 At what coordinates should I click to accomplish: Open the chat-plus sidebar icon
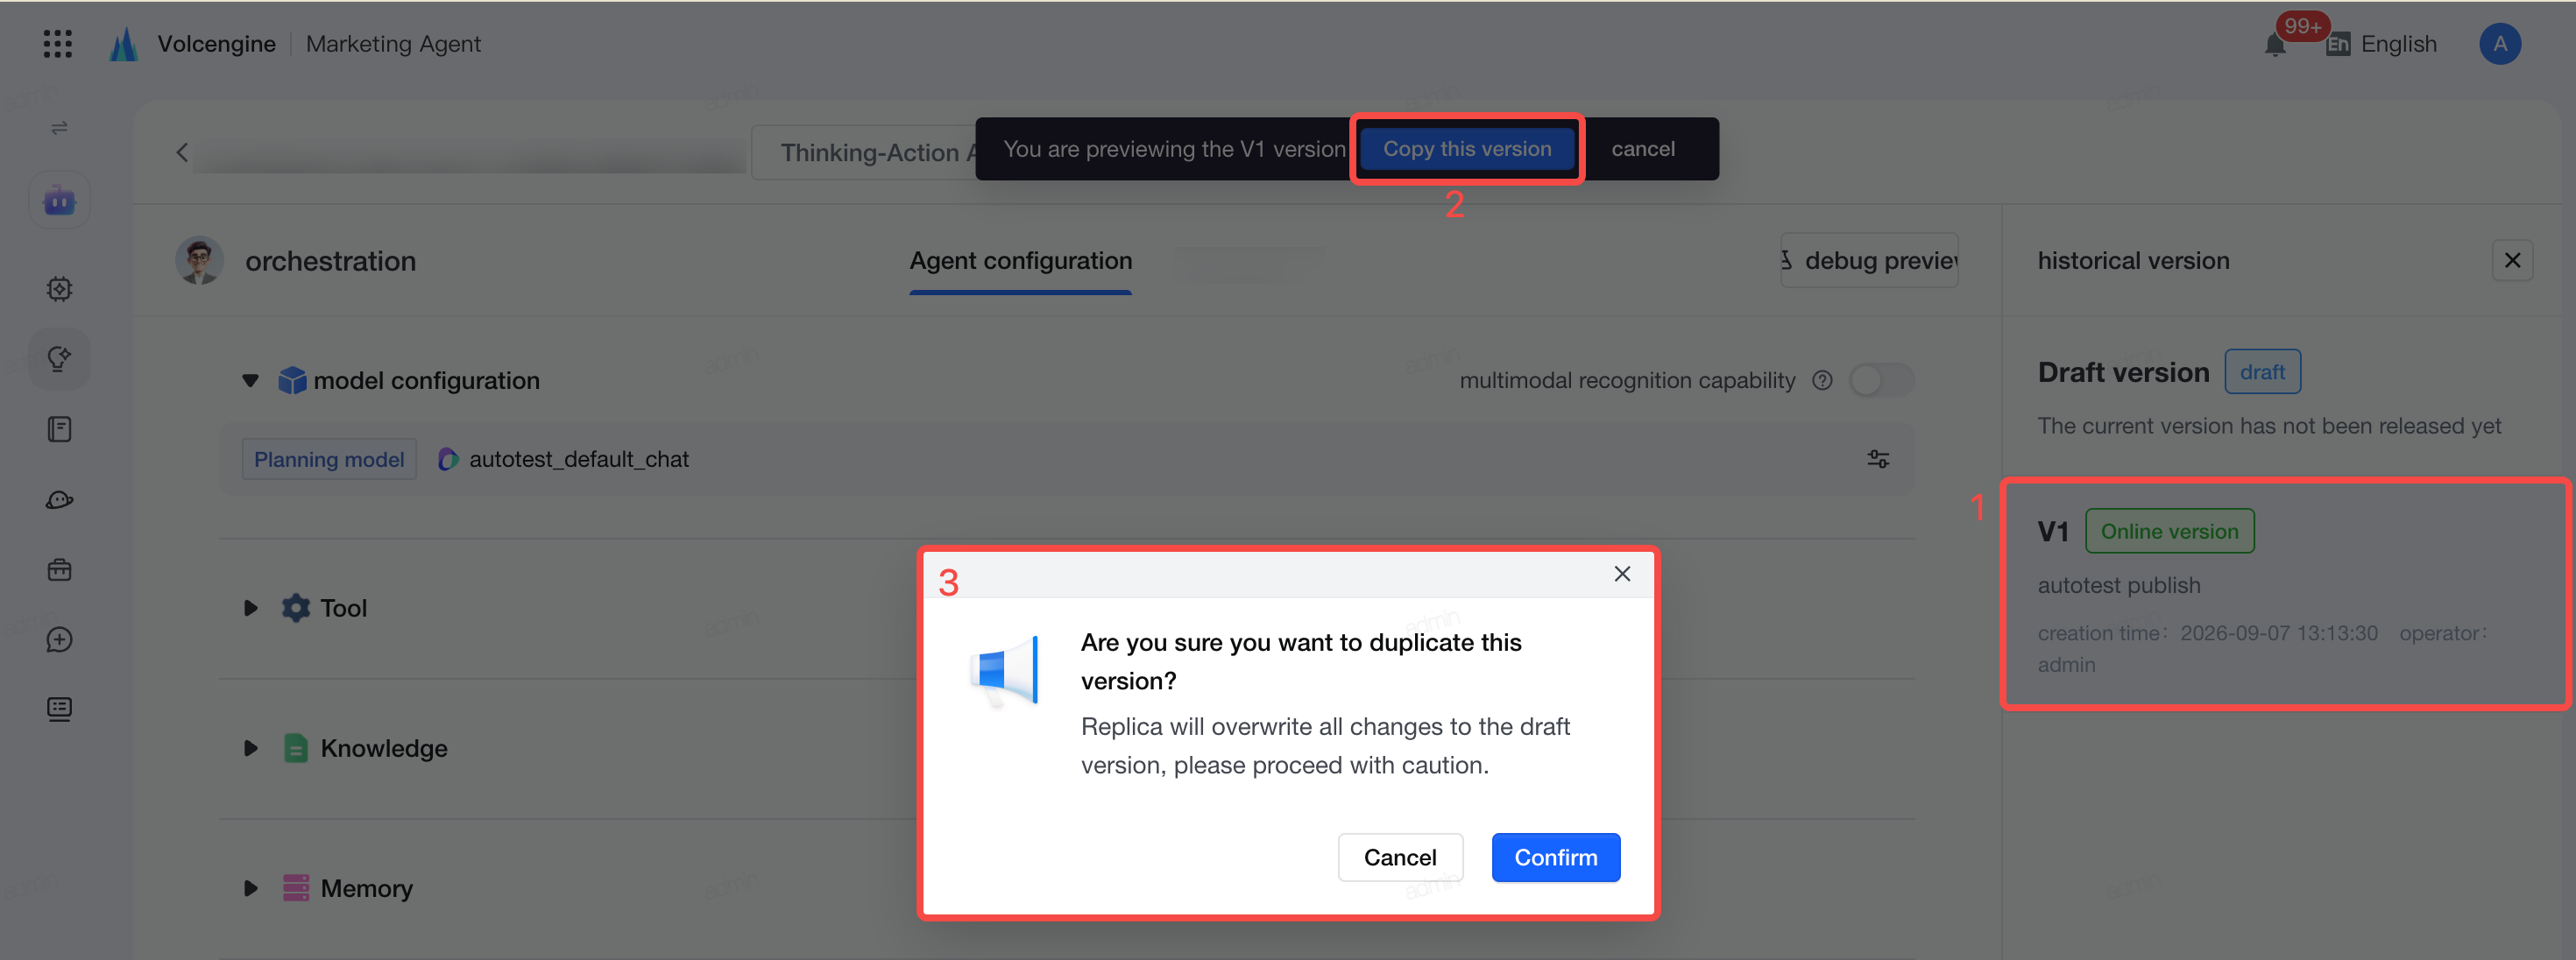[59, 639]
